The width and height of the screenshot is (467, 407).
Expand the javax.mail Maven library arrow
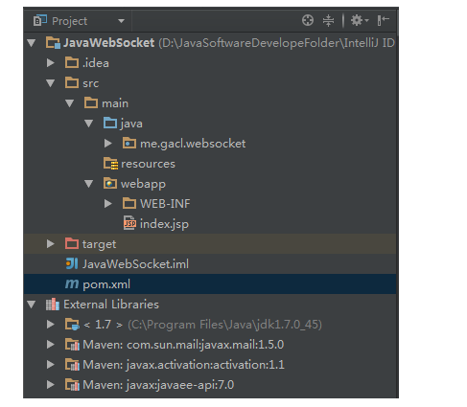click(51, 345)
